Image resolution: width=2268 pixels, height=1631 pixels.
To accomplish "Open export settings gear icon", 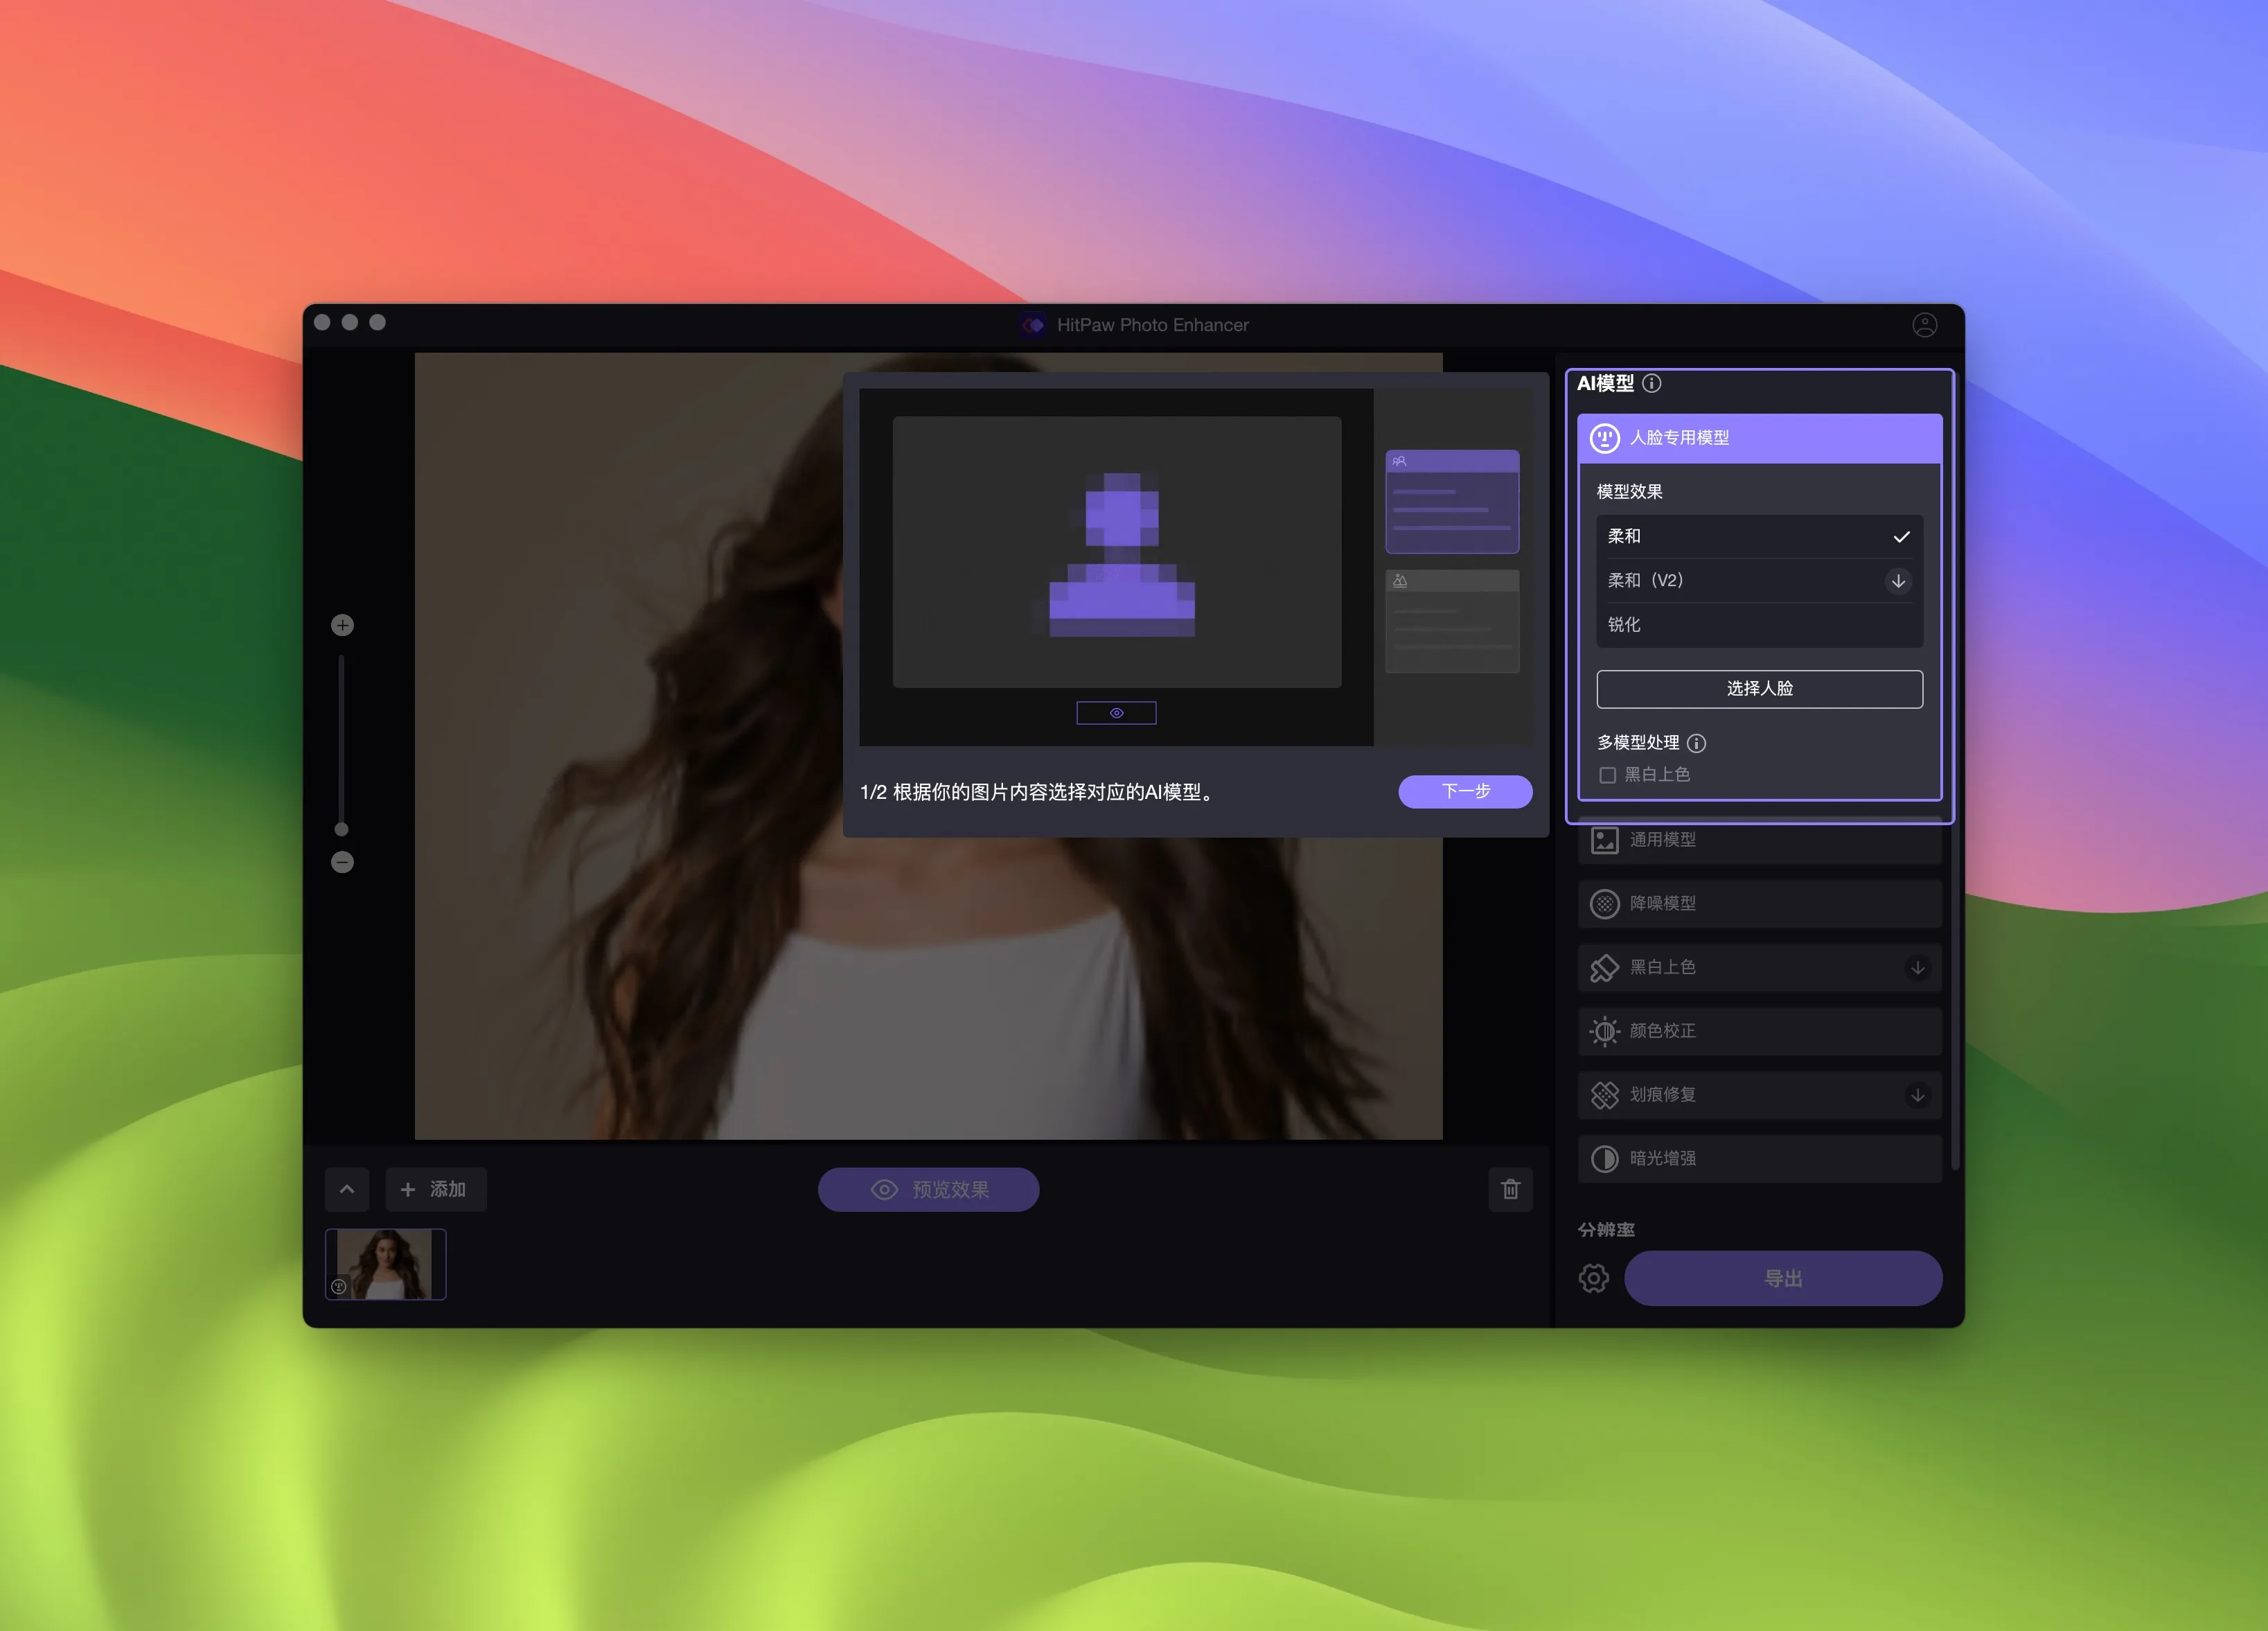I will (1593, 1278).
